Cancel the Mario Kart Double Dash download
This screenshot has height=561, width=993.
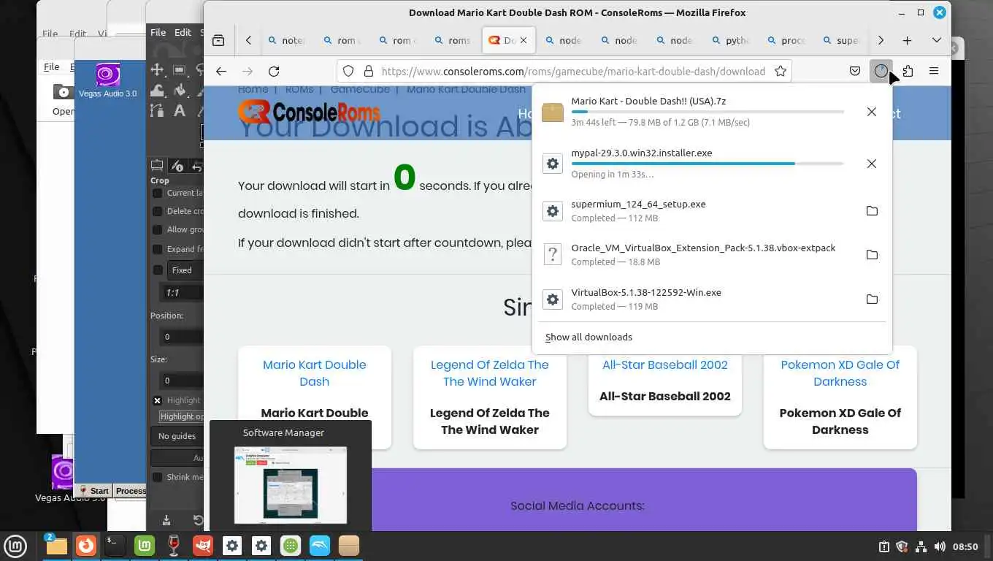(x=871, y=112)
